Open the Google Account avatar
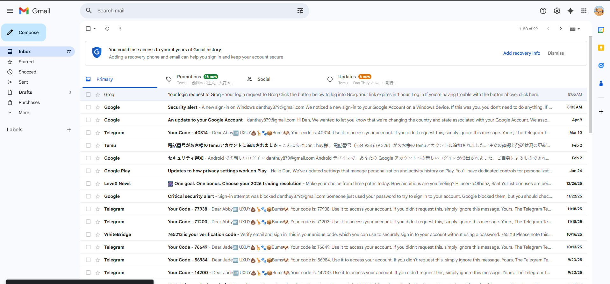Image resolution: width=610 pixels, height=284 pixels. (599, 11)
